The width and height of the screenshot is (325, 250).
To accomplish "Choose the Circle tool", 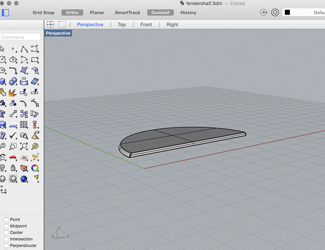I will pyautogui.click(x=3, y=60).
